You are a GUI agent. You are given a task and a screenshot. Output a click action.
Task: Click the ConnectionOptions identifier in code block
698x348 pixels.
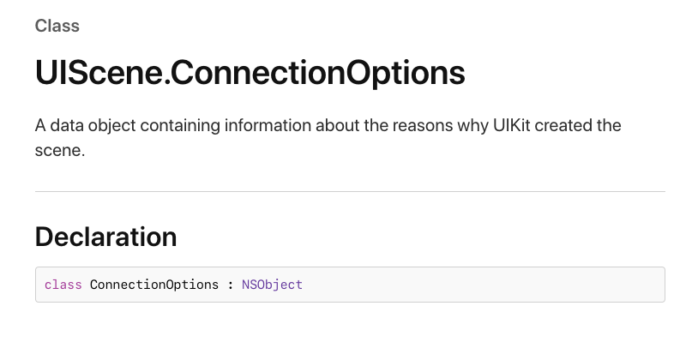pyautogui.click(x=154, y=285)
